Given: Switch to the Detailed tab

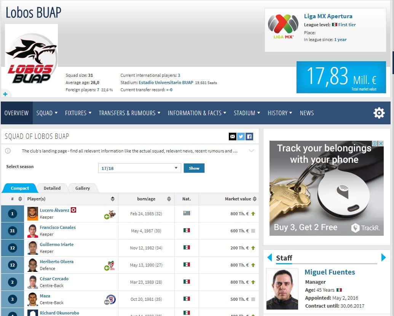Looking at the screenshot, I should pos(52,188).
